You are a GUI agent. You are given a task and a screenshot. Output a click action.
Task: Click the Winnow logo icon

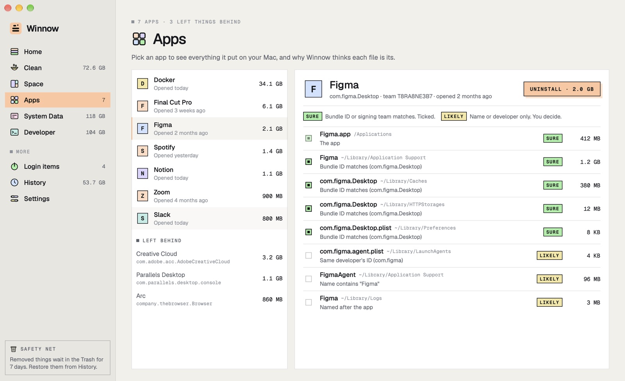[16, 29]
